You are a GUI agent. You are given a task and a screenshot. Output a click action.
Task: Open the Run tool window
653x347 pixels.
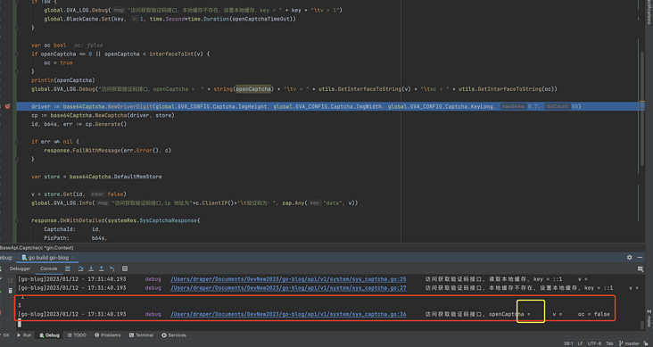(24, 335)
